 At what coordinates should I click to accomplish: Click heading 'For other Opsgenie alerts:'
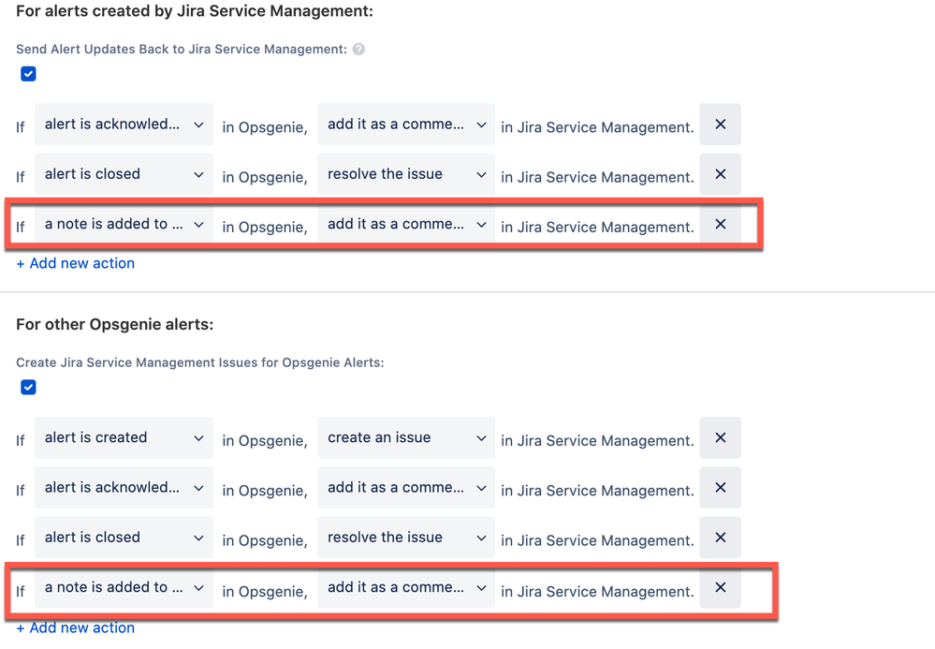coord(114,324)
